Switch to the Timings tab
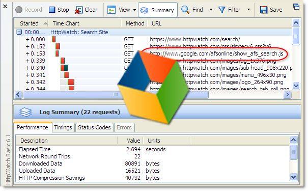The image size is (308, 191). tap(63, 127)
